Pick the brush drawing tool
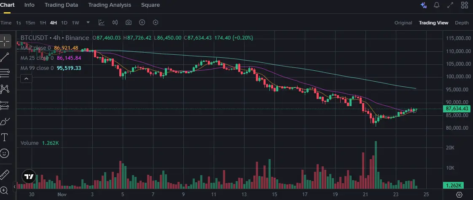This screenshot has width=473, height=200. point(5,121)
